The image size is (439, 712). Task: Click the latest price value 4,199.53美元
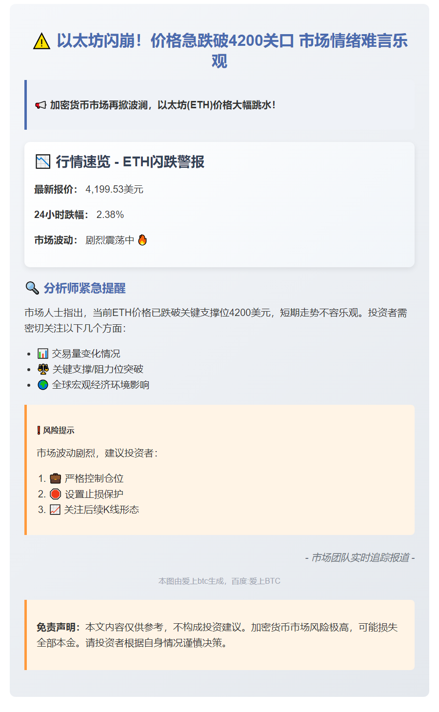[114, 189]
